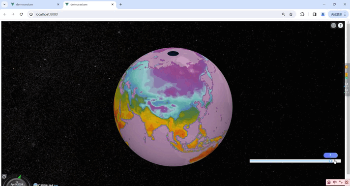350x186 pixels.
Task: Open the tab search dropdown arrow
Action: [x=4, y=4]
